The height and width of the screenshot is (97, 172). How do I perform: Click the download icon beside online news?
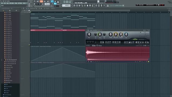click(108, 5)
